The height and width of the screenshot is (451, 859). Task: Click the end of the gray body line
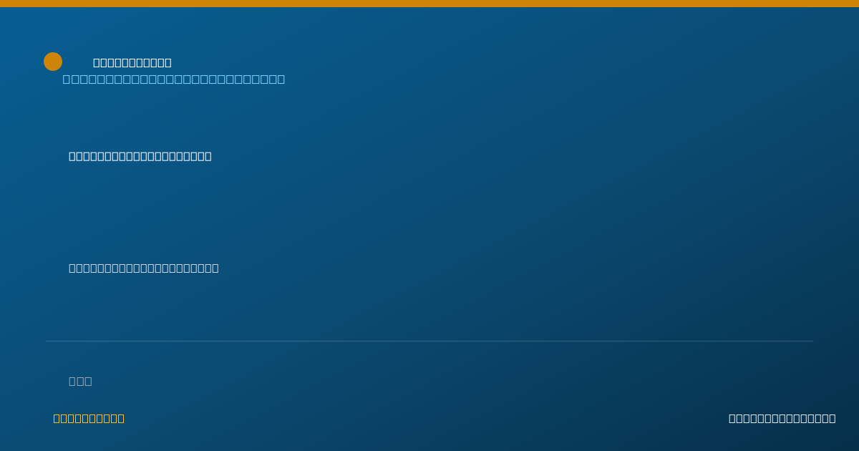(x=215, y=268)
